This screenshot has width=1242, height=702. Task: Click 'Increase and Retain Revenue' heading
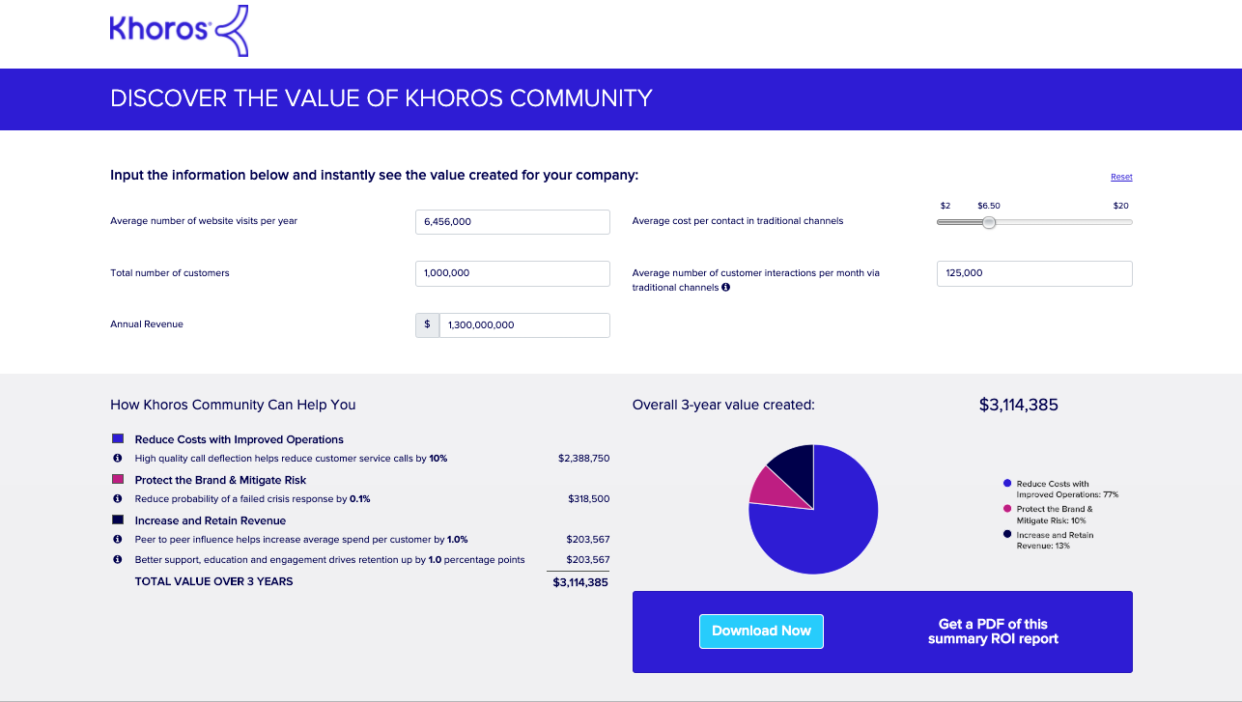tap(210, 520)
